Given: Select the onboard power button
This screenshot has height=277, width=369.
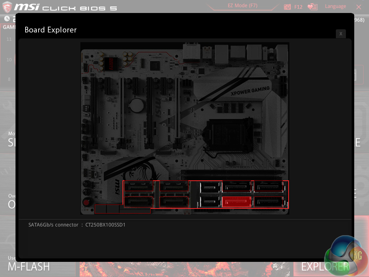Looking at the screenshot, I should coord(86,184).
